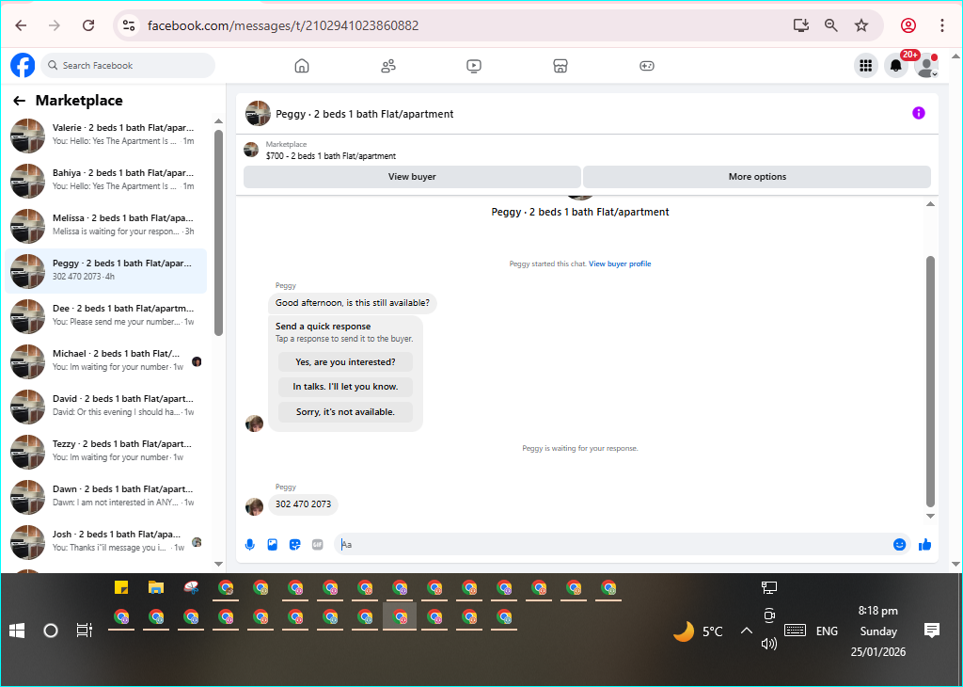Show hidden system tray icons chevron
This screenshot has width=963, height=687.
[x=746, y=631]
